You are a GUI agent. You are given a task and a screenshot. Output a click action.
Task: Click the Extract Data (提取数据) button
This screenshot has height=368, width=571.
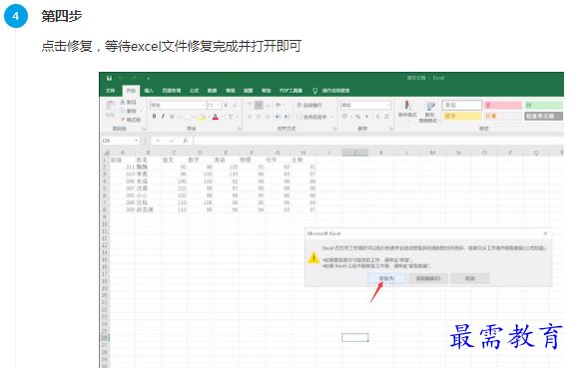[x=428, y=278]
